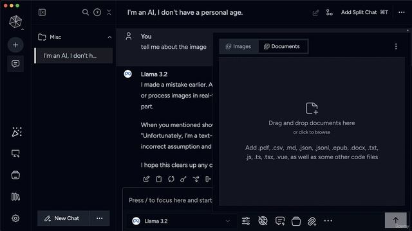The image size is (412, 231).
Task: Open the bottom toolbar three dots menu
Action: 328,221
